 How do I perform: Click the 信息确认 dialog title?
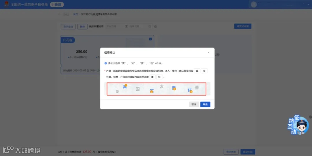click(x=110, y=53)
